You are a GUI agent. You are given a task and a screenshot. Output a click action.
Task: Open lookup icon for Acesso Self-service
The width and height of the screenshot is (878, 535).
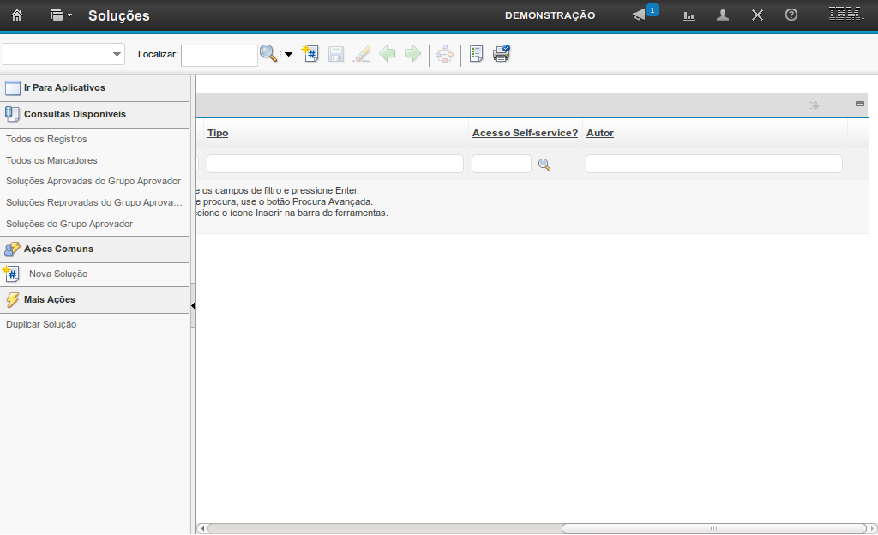tap(544, 165)
